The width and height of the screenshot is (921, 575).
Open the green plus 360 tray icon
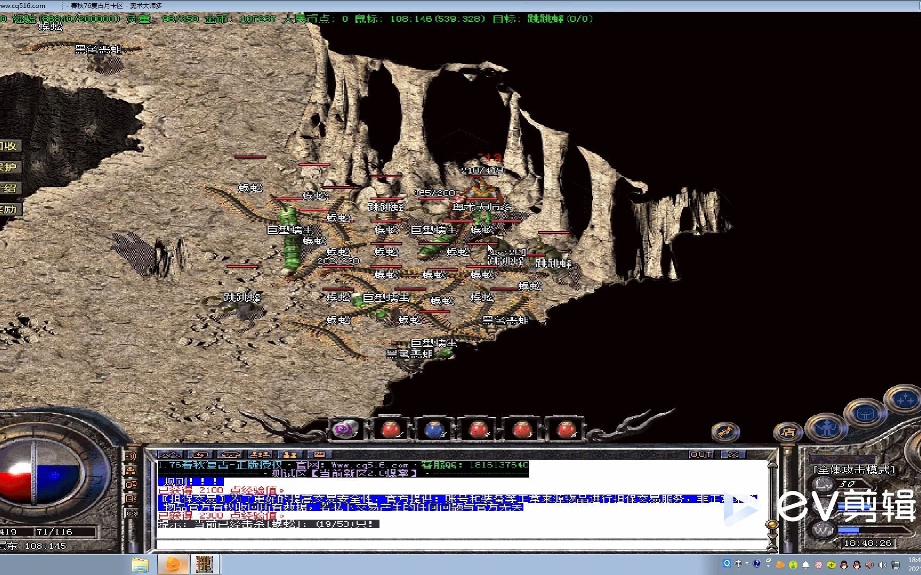pos(831,565)
